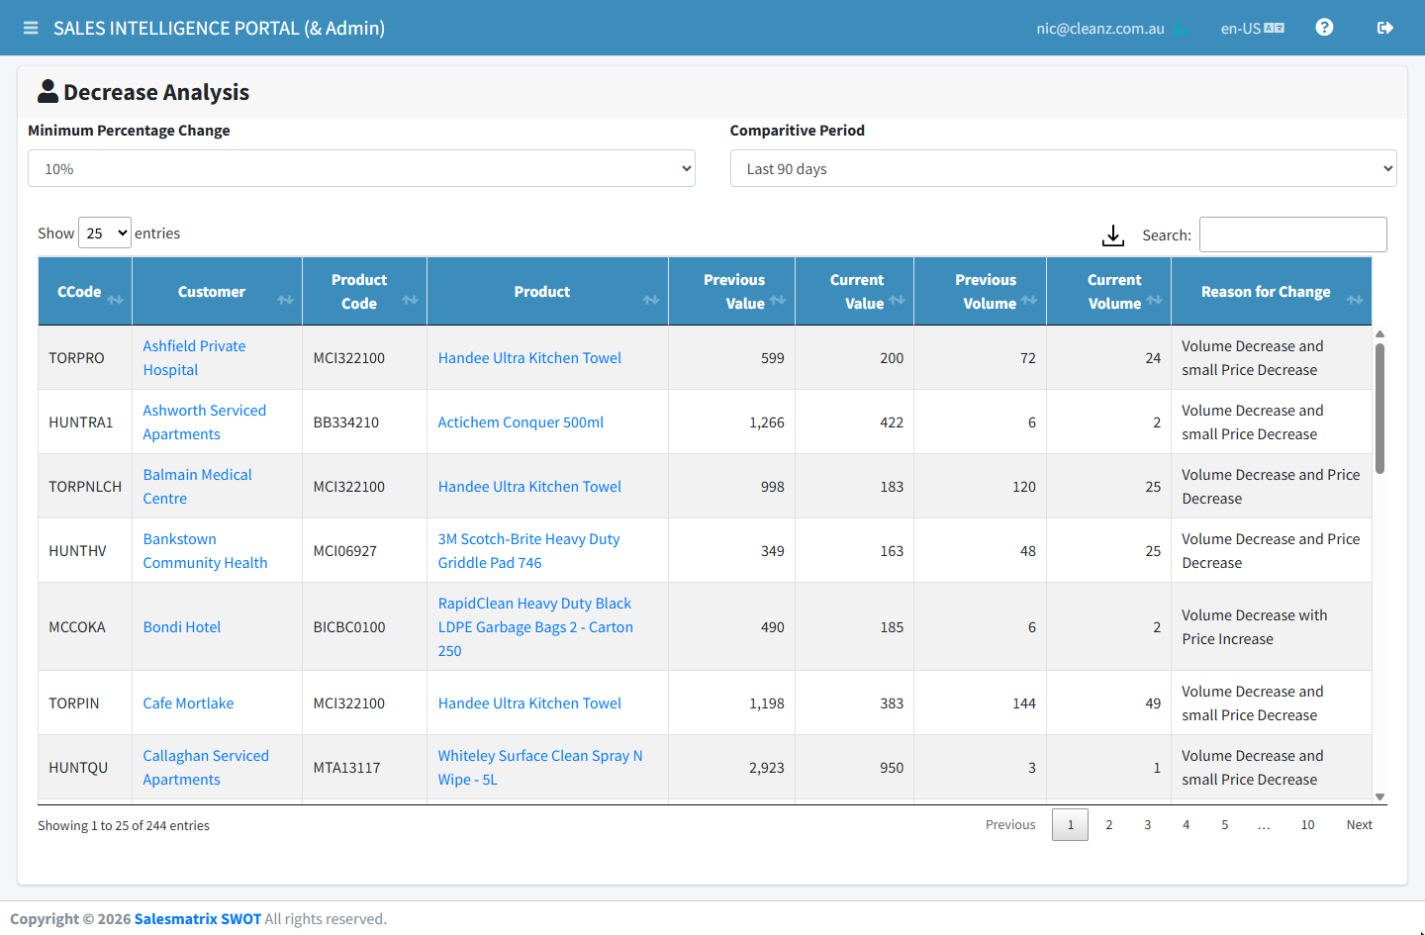Click the logout icon in header
Image resolution: width=1425 pixels, height=935 pixels.
(x=1385, y=28)
